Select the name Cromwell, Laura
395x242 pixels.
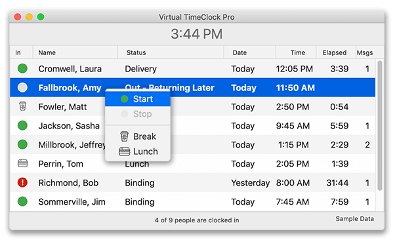pos(70,69)
